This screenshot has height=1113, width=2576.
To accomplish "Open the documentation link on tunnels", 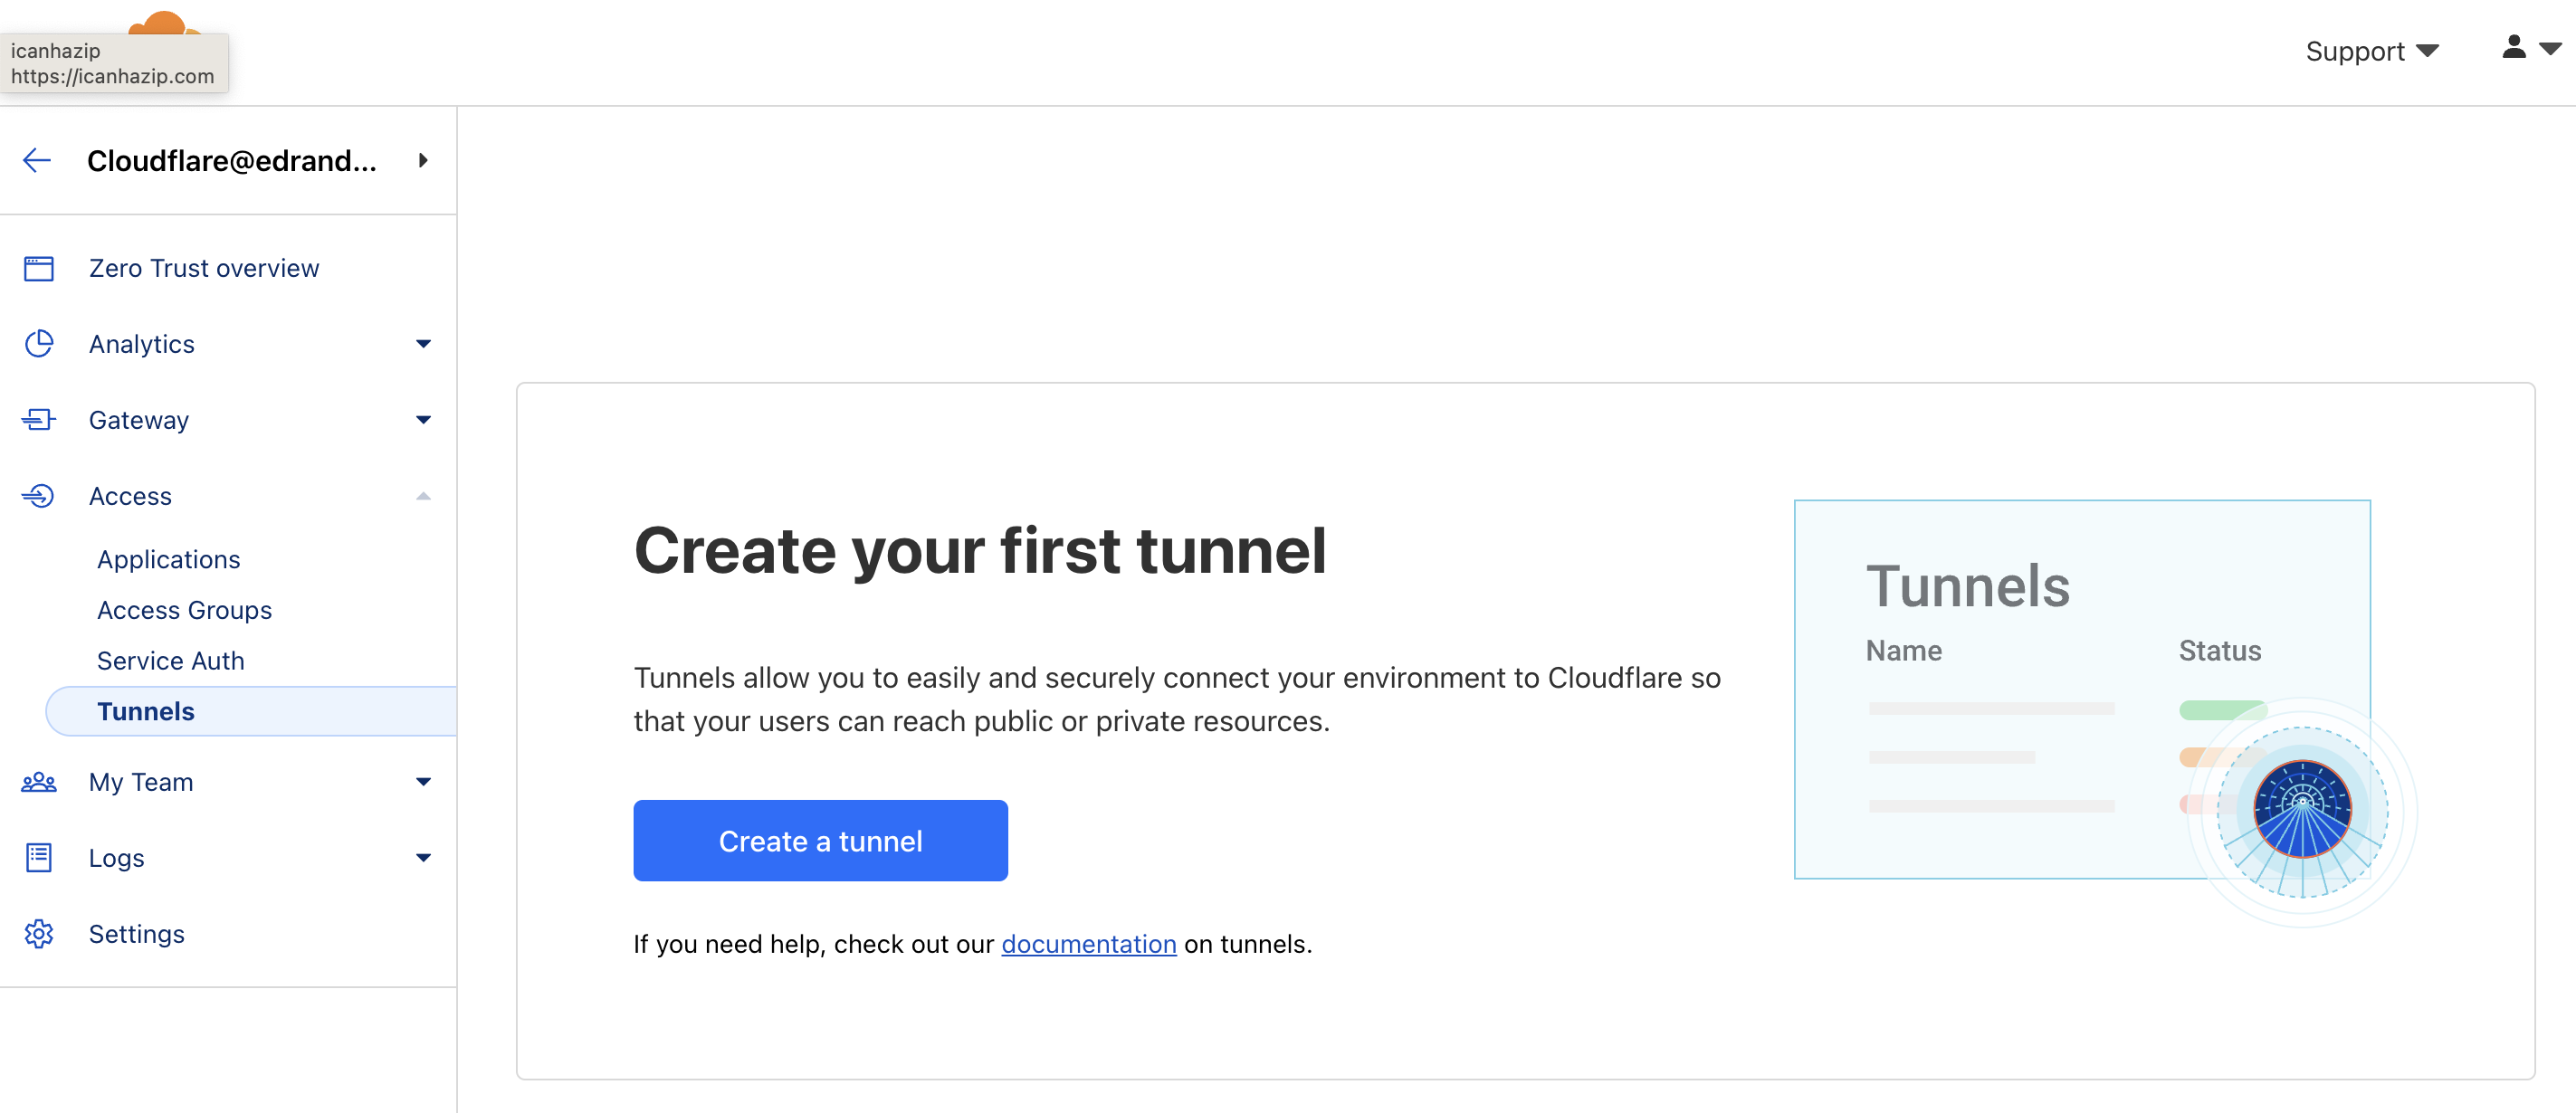I will (x=1088, y=943).
